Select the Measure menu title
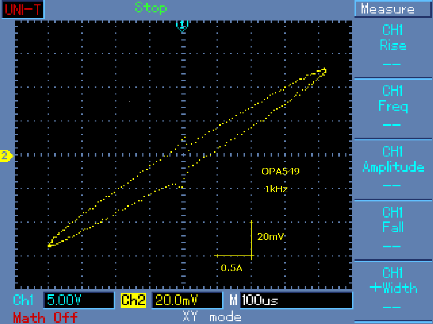 coord(393,9)
